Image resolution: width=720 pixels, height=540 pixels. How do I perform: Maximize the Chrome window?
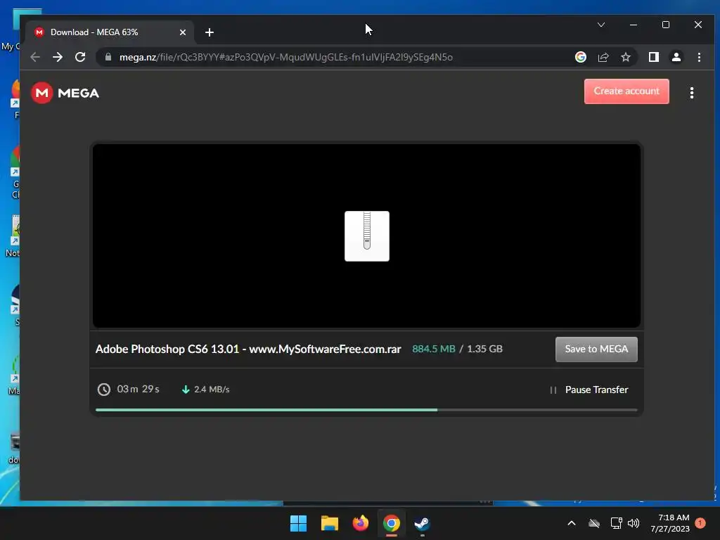pyautogui.click(x=665, y=25)
